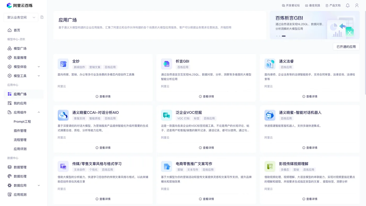
Task: Open the user account profile icon
Action: 357,5
